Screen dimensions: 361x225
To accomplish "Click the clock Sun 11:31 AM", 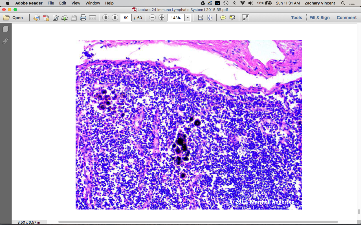I will [x=288, y=3].
